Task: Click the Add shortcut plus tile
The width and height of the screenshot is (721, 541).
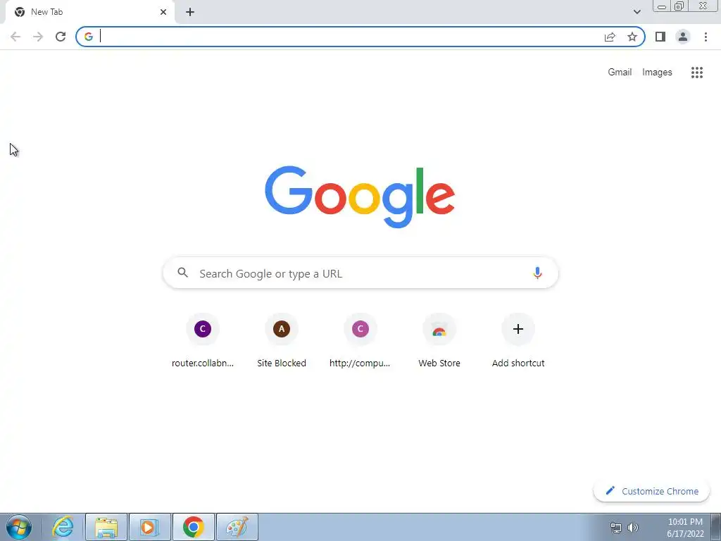Action: (x=518, y=342)
